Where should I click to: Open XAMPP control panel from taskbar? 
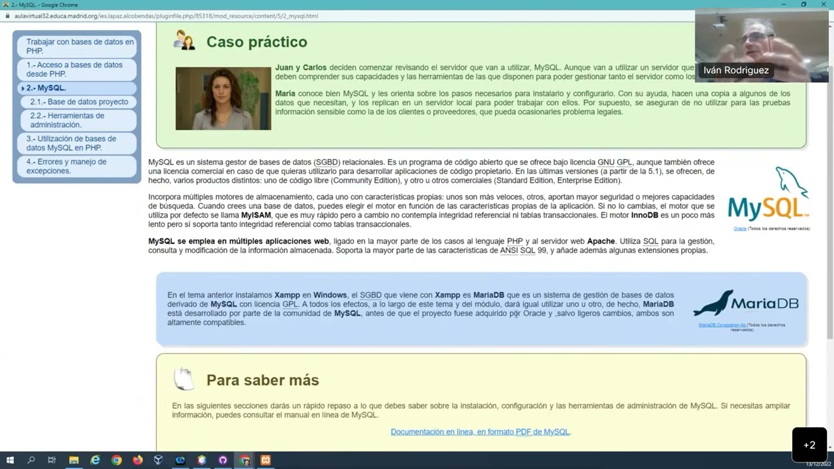click(266, 460)
